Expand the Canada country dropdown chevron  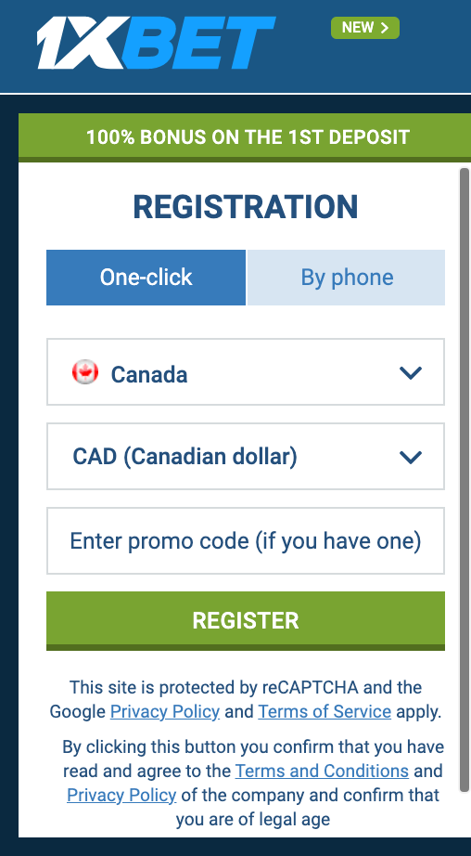click(411, 373)
